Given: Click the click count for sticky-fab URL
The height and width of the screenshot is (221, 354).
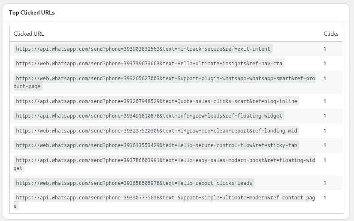Looking at the screenshot, I should tap(325, 145).
